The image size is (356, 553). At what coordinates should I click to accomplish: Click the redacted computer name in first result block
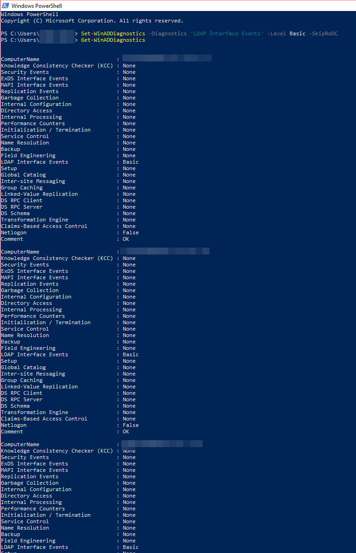(167, 58)
